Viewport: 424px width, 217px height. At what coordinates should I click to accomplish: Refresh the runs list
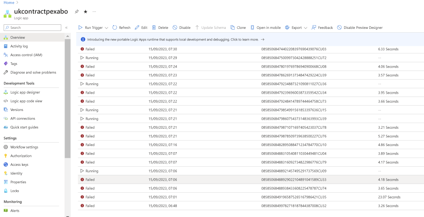point(121,28)
